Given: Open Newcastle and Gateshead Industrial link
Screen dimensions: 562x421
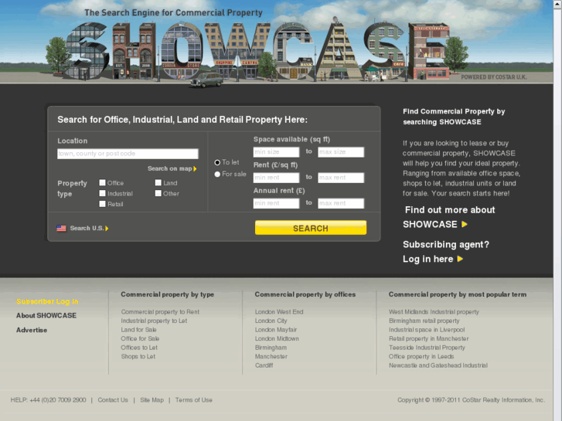Looking at the screenshot, I should (x=438, y=365).
